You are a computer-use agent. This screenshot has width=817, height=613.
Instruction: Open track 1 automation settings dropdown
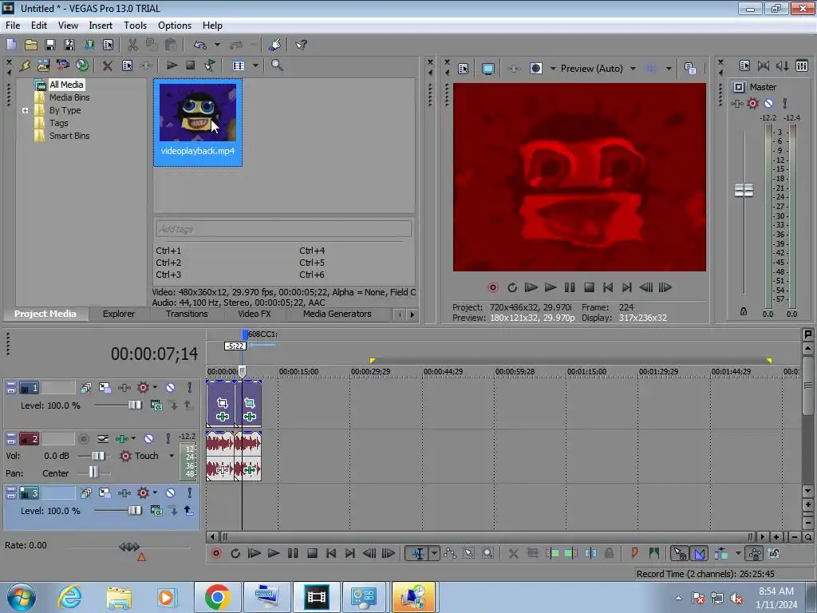pyautogui.click(x=156, y=387)
